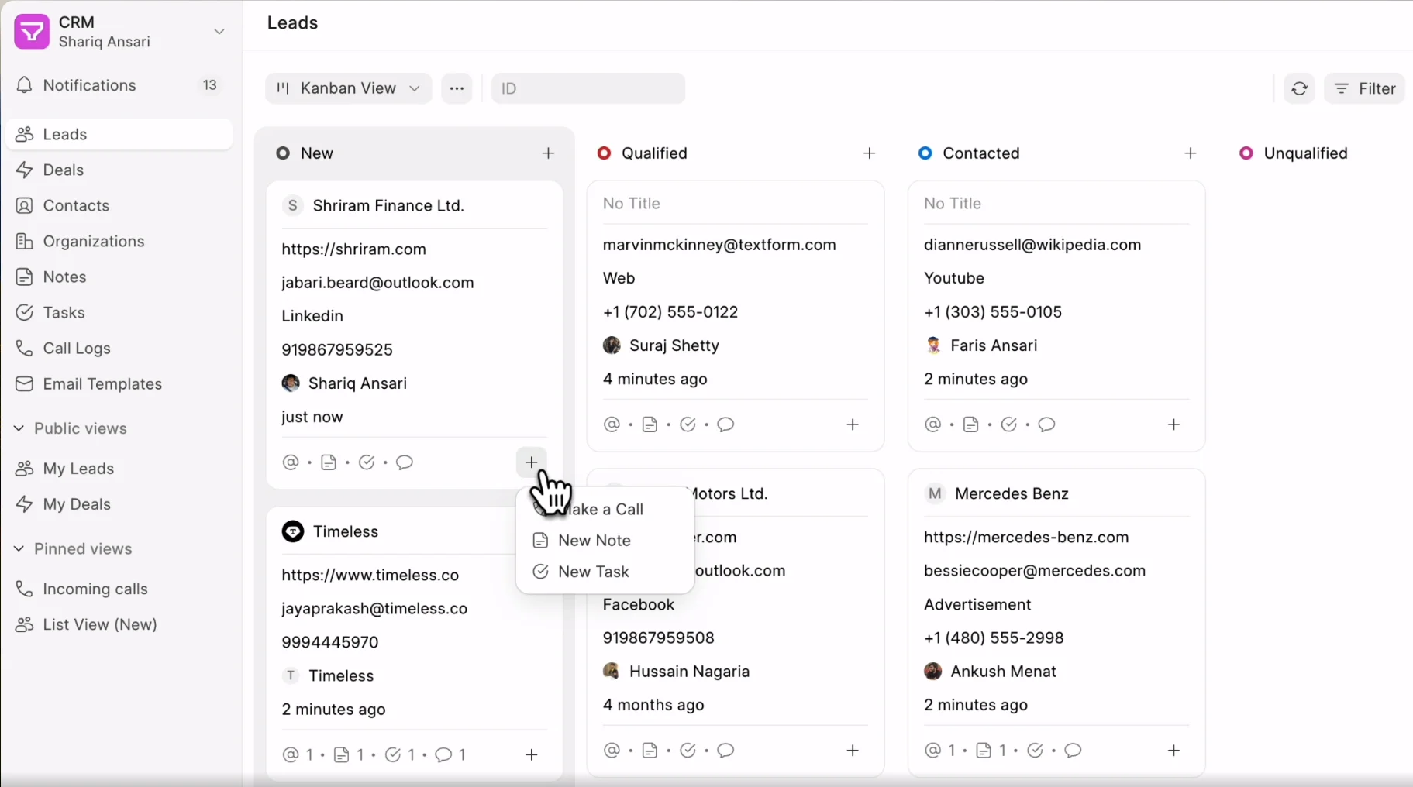Click tasks icon on Mercedes Benz card
Image resolution: width=1413 pixels, height=787 pixels.
[x=1035, y=751]
